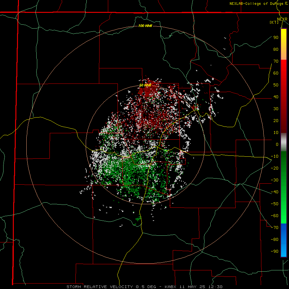Click the 70 value on the color scale
Screen dimensions: 289x289
(276, 61)
